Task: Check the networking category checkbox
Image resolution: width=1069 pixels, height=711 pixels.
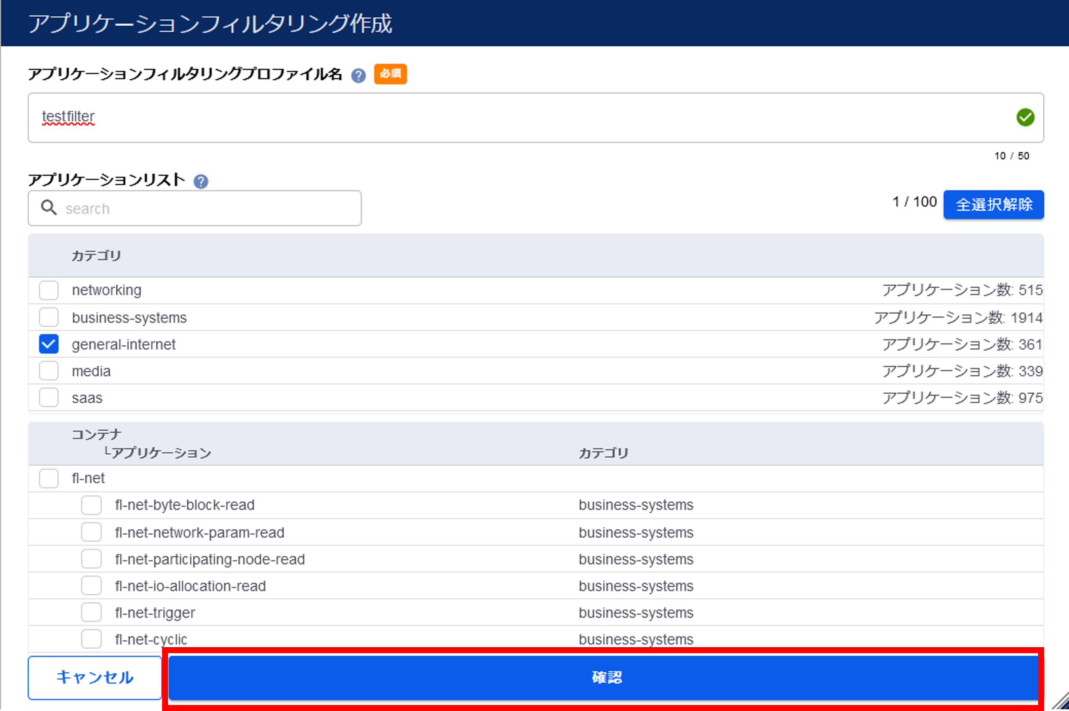Action: (48, 290)
